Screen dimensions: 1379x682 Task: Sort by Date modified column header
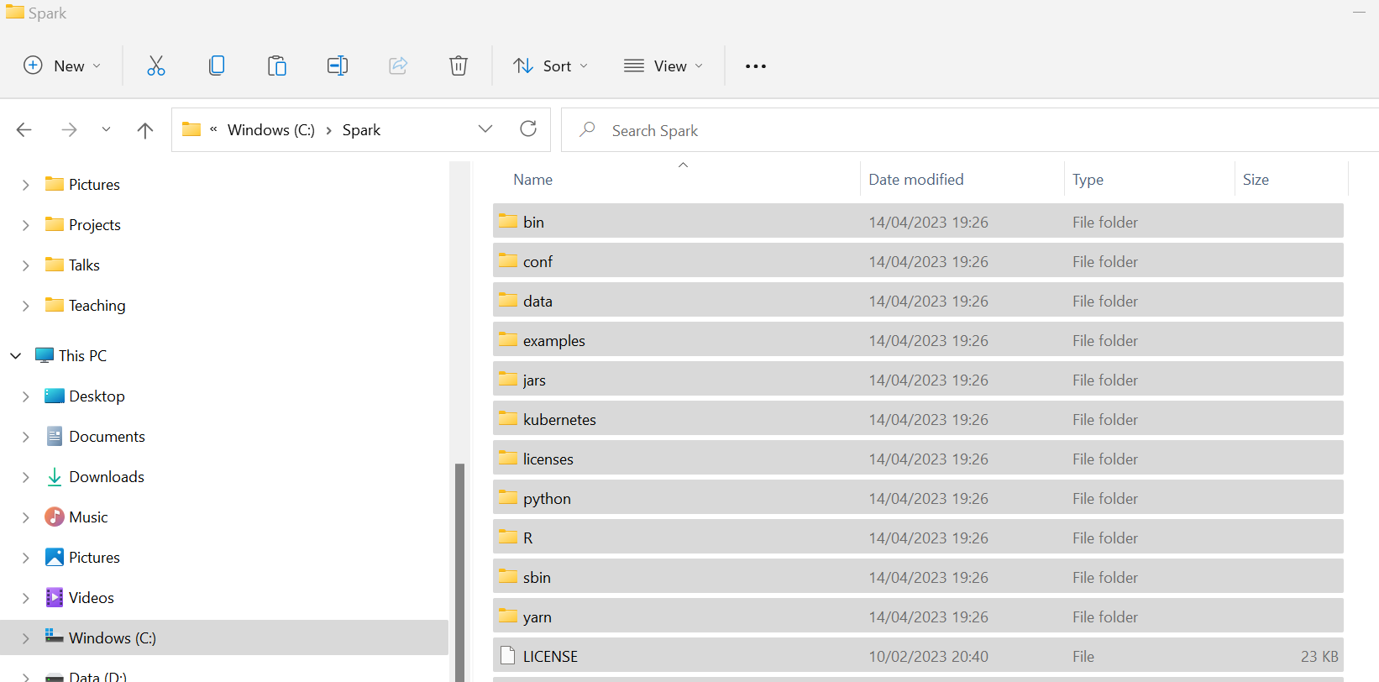pos(915,180)
